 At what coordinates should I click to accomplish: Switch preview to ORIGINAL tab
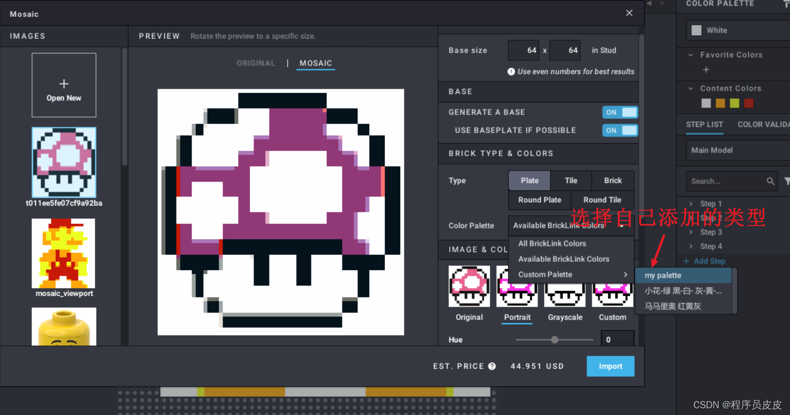[256, 63]
